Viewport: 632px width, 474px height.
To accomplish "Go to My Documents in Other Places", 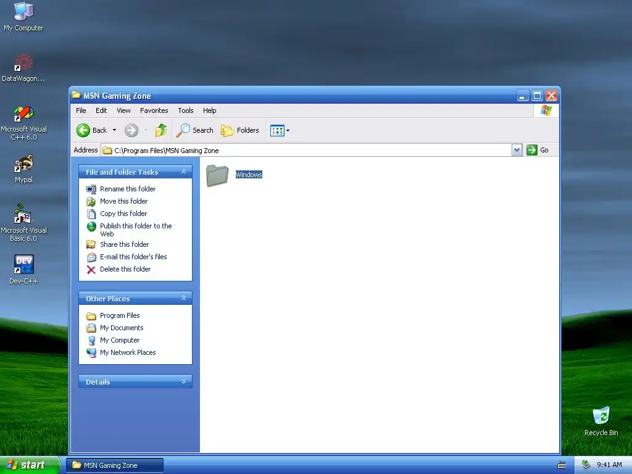I will click(122, 328).
